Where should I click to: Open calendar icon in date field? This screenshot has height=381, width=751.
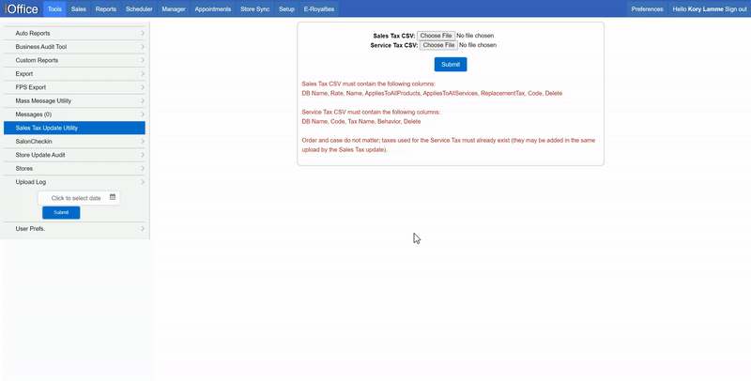coord(113,197)
